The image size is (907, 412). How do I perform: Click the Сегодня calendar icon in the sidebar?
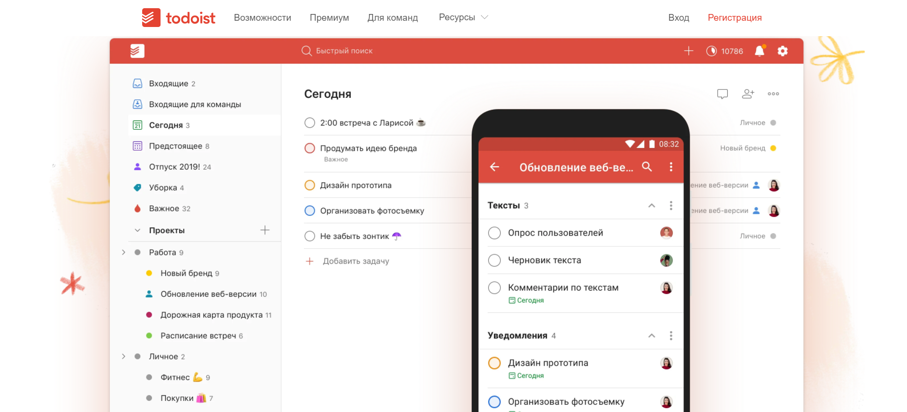click(x=137, y=125)
